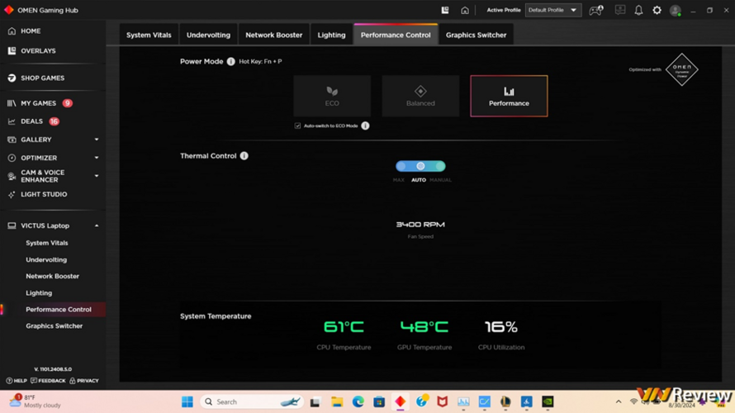Click the 3400 RPM fan speed value
The image size is (735, 413).
pyautogui.click(x=420, y=225)
